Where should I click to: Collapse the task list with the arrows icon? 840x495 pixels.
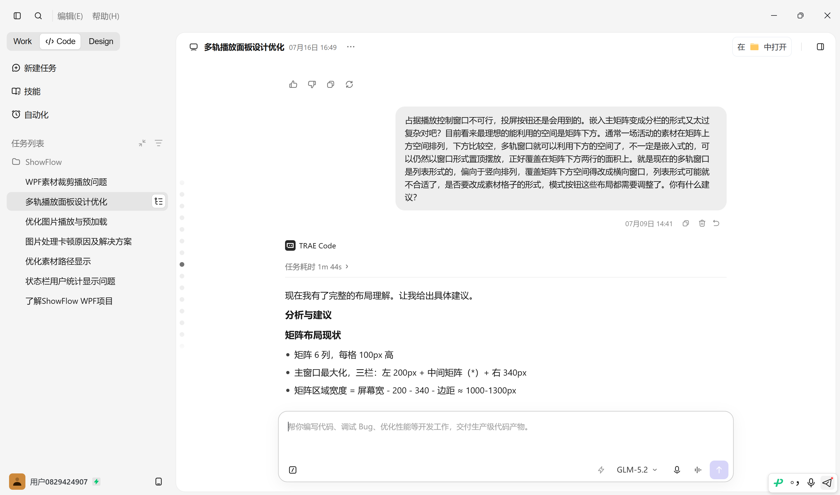(143, 143)
